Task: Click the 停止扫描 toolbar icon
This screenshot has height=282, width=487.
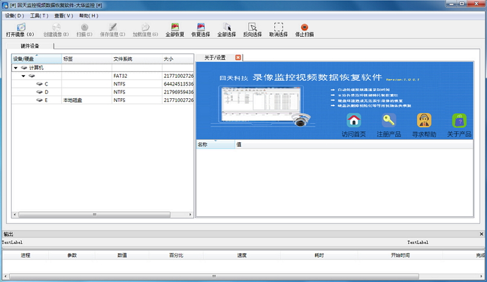Action: pyautogui.click(x=305, y=27)
